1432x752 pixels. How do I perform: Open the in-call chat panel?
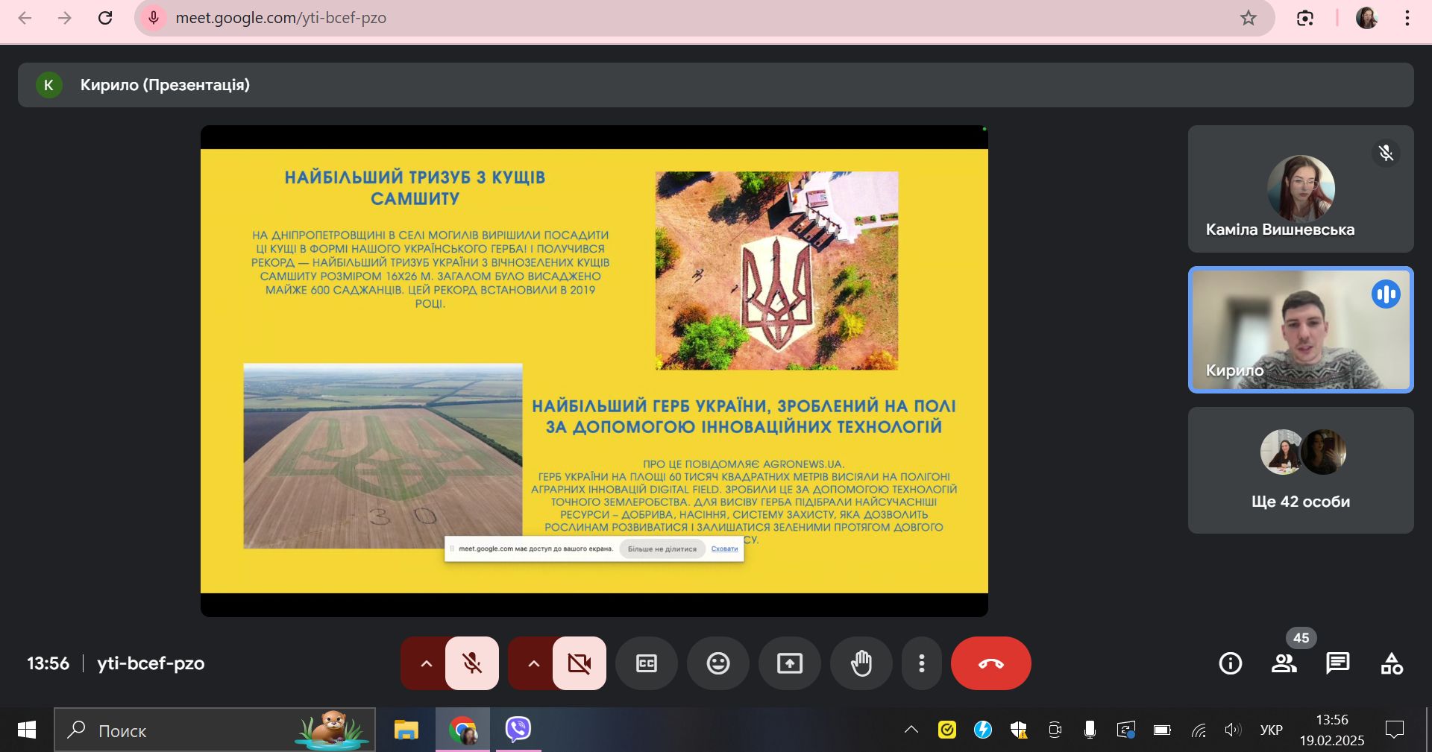[x=1337, y=663]
